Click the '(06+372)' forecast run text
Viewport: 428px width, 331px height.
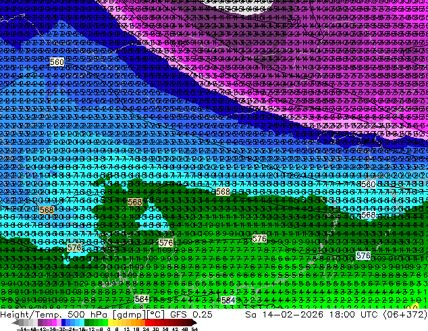(x=405, y=314)
